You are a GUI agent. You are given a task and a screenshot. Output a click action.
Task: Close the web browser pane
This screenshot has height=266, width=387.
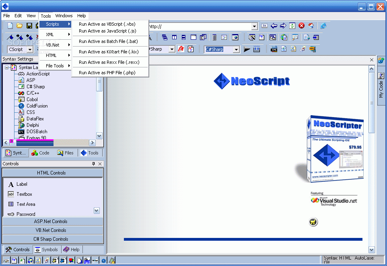tap(372, 60)
